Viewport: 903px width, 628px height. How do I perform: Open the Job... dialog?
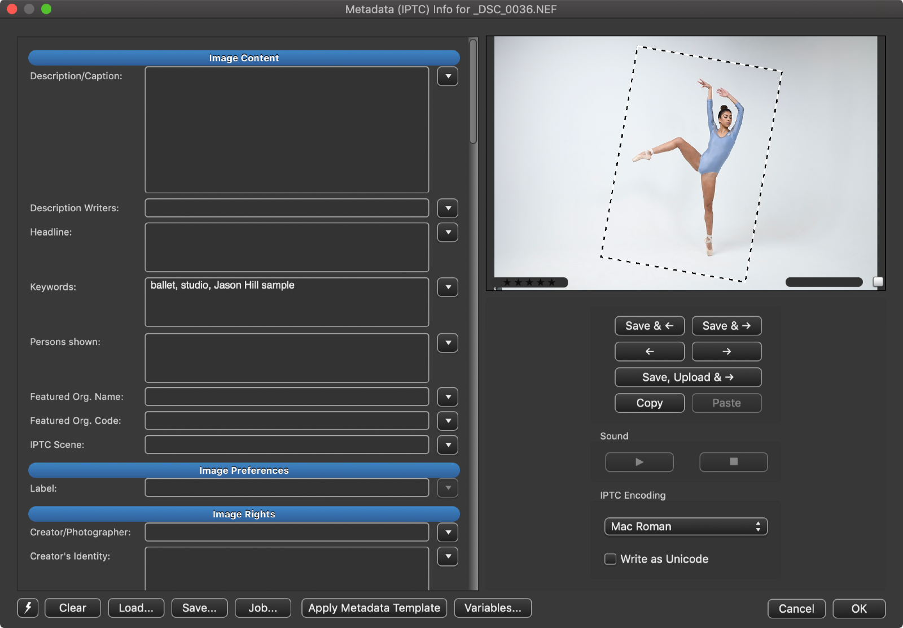[x=263, y=608]
